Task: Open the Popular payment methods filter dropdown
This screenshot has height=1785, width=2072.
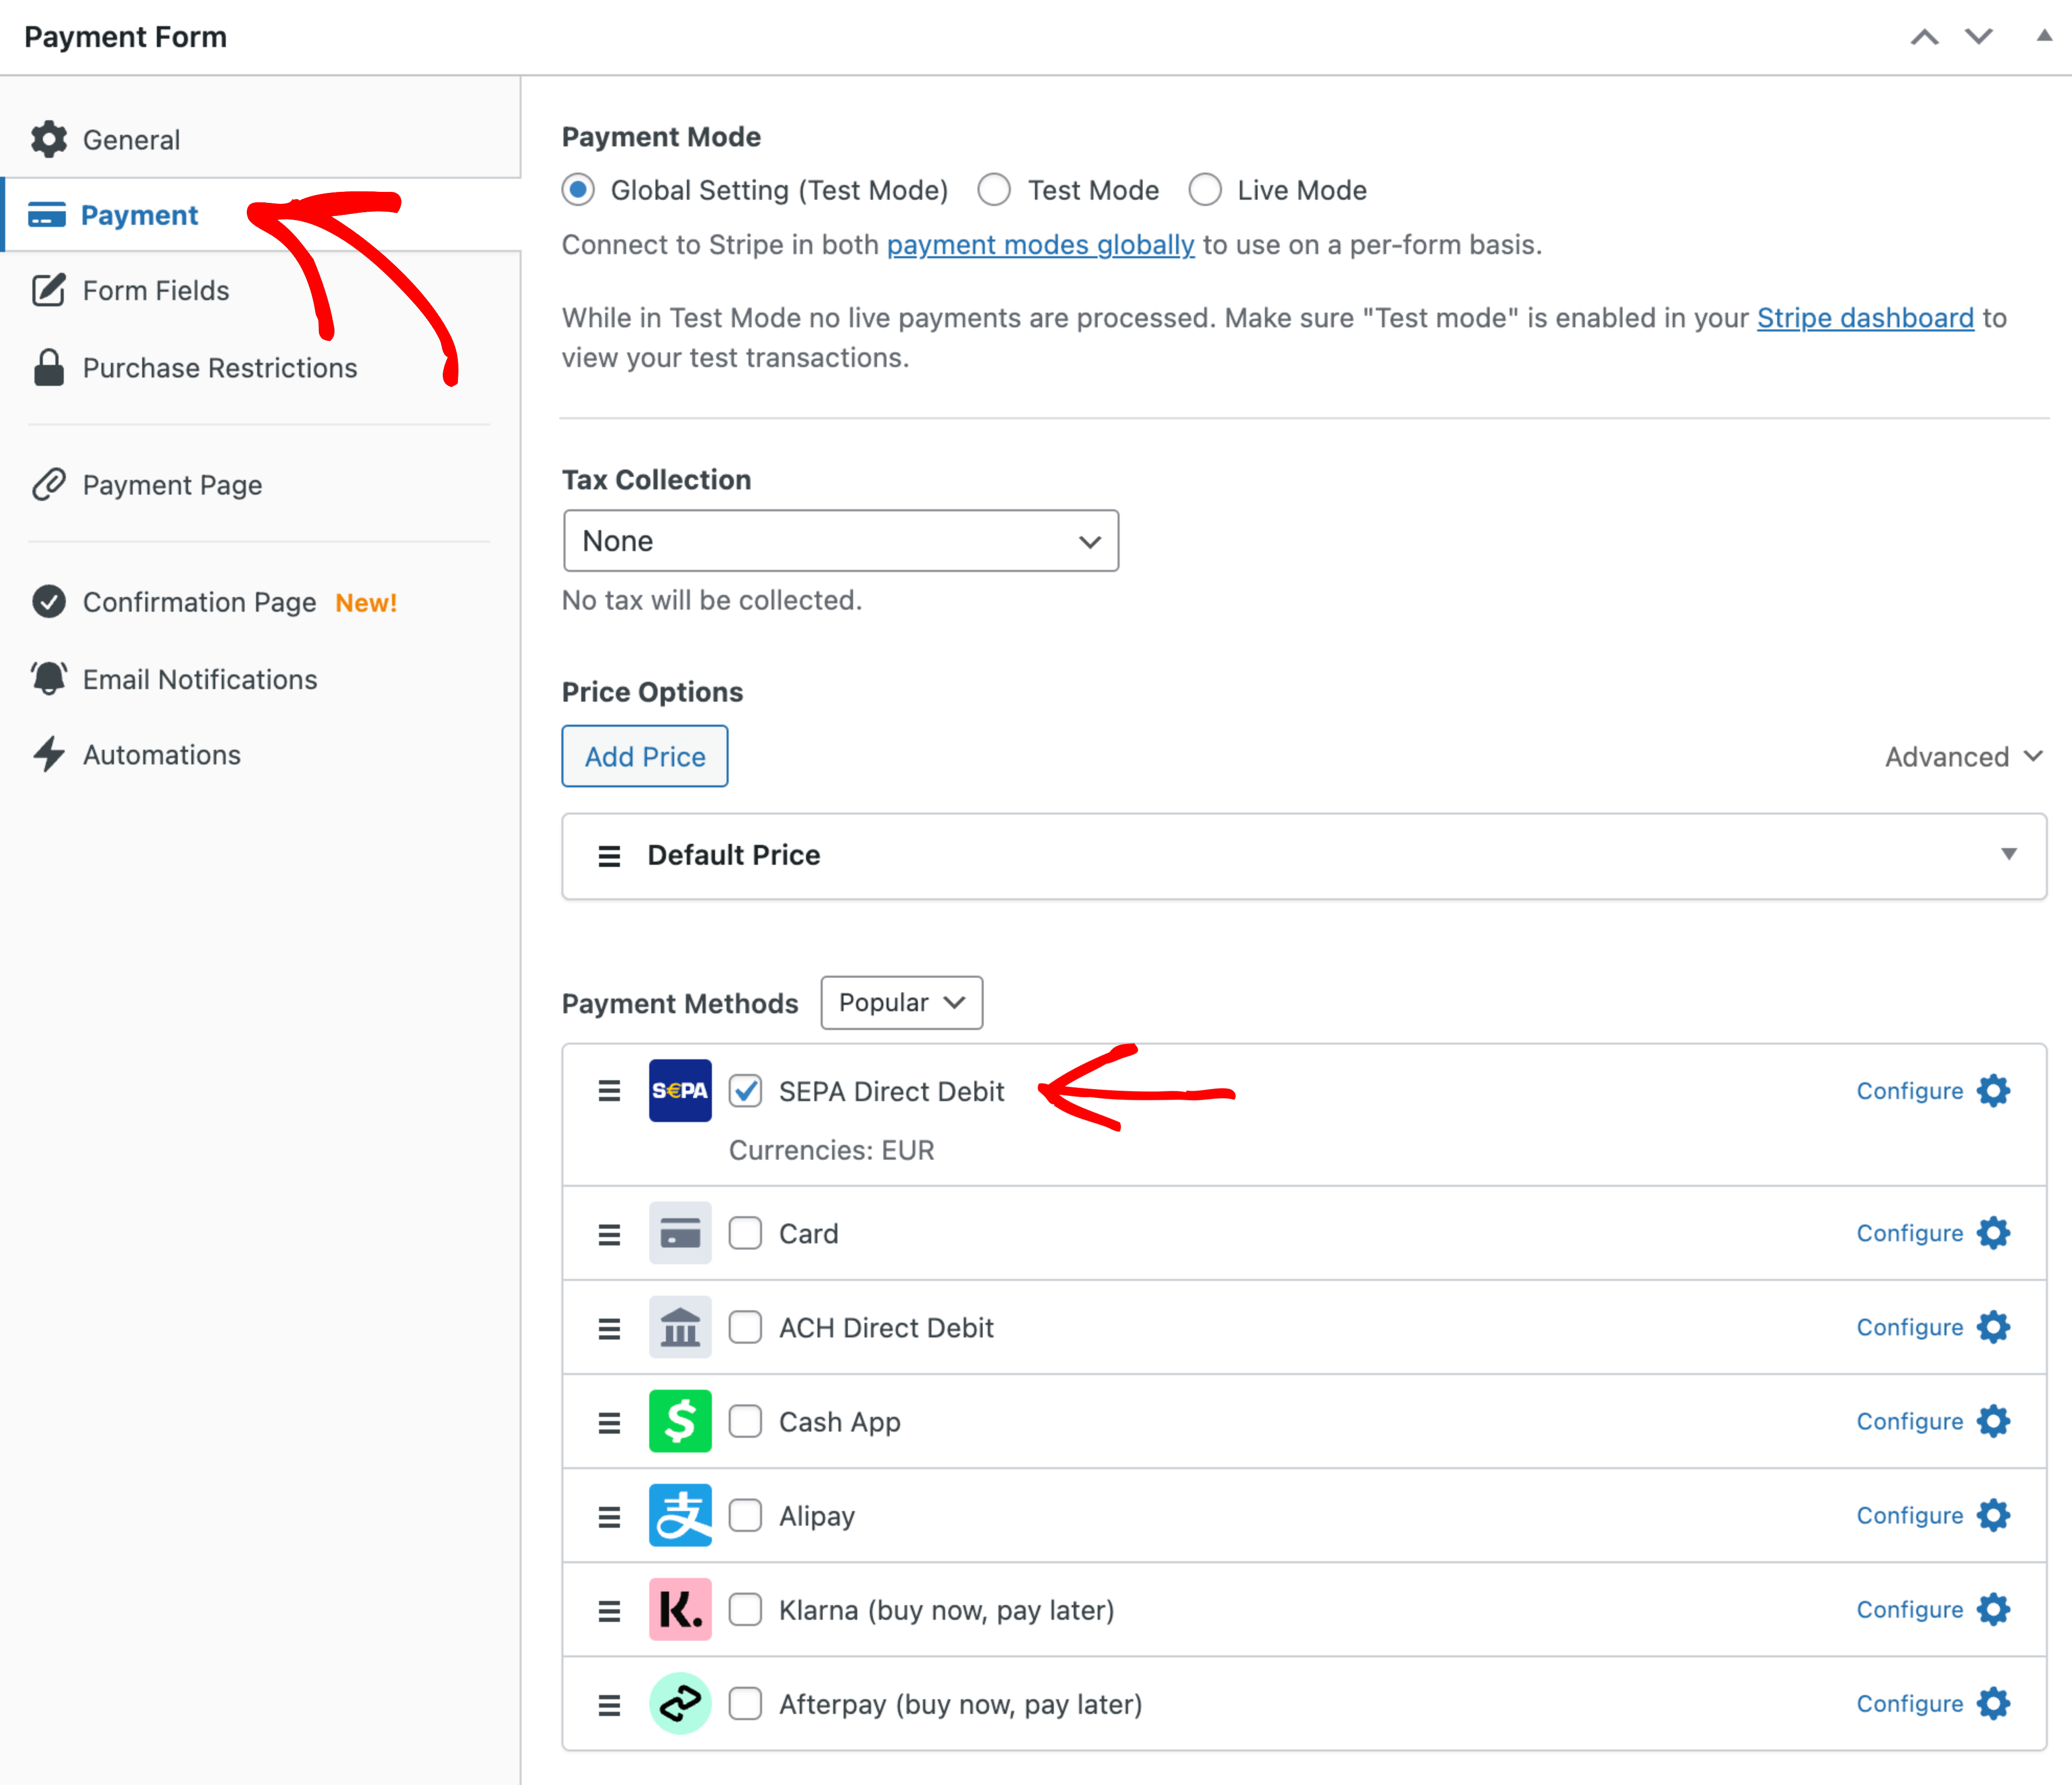Action: pos(901,1003)
